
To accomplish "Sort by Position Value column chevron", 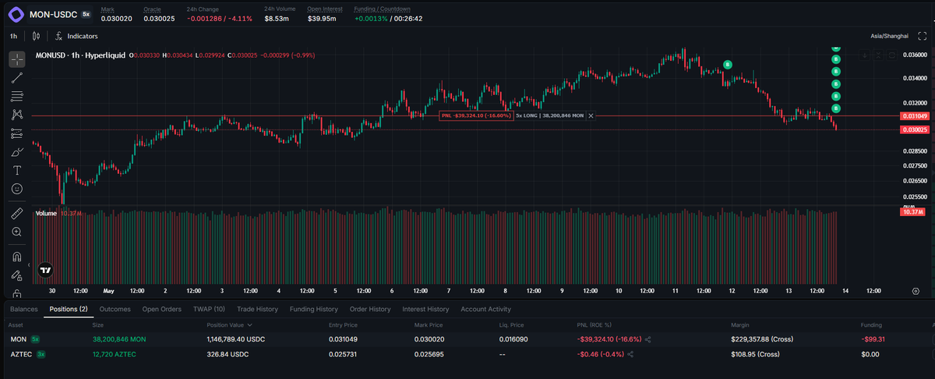I will coord(250,324).
